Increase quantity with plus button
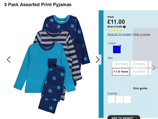The image size is (158, 119). (127, 100)
